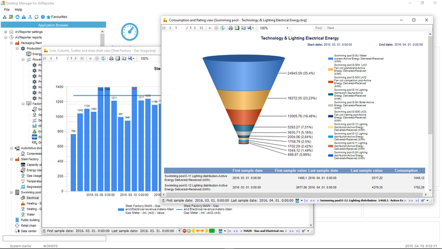Click the Consumption column header
Screen dimensions: 442x249
tap(406, 170)
